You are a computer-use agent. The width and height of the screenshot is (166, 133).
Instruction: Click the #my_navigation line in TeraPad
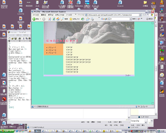pyautogui.click(x=17, y=49)
